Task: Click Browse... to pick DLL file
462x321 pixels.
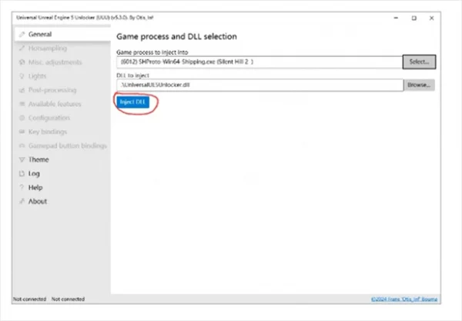Action: [x=420, y=85]
